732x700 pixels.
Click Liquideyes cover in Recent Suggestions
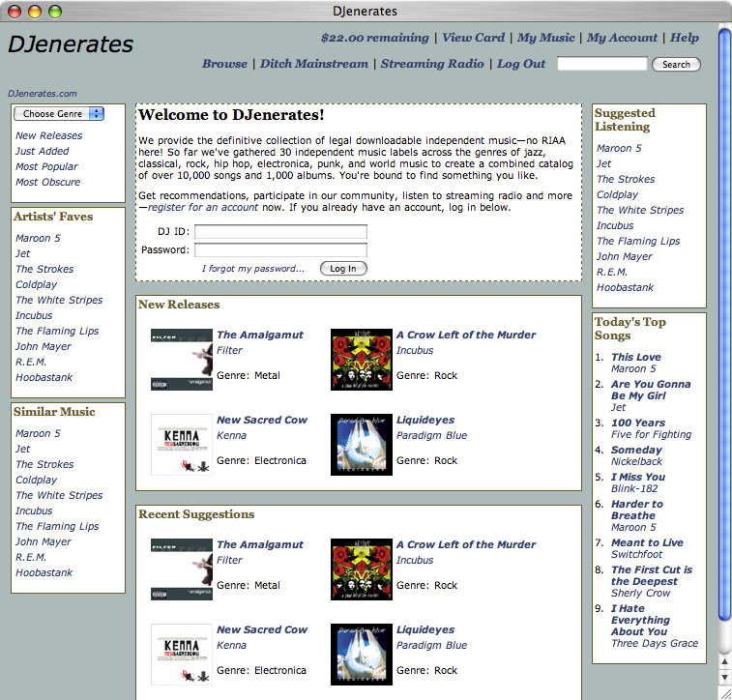click(362, 655)
